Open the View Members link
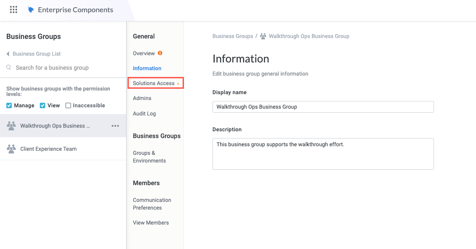Screen dimensions: 476x249 [151, 223]
